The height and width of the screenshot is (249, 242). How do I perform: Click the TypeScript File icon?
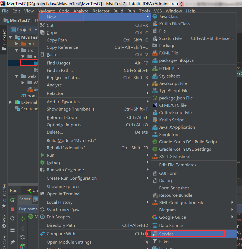tap(155, 90)
